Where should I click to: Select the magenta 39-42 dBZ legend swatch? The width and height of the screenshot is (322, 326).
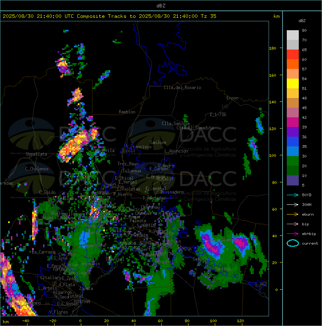(293, 122)
